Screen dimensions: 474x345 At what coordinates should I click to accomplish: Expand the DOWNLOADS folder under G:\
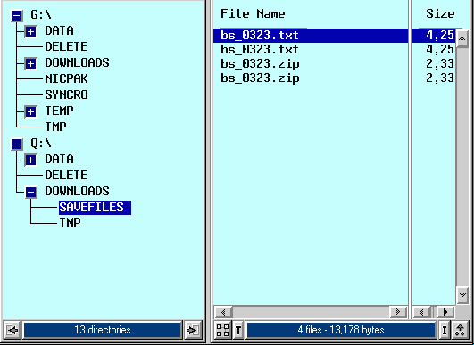tap(31, 63)
